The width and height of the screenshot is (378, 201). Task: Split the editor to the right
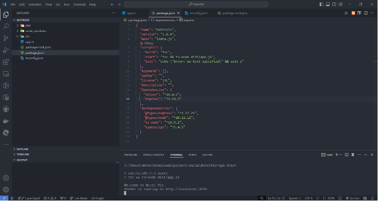tap(366, 13)
